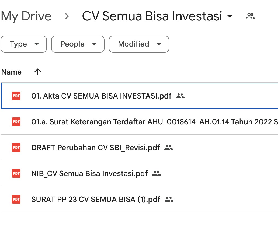
Task: Click PDF icon for NIB_CV file
Action: 16,173
